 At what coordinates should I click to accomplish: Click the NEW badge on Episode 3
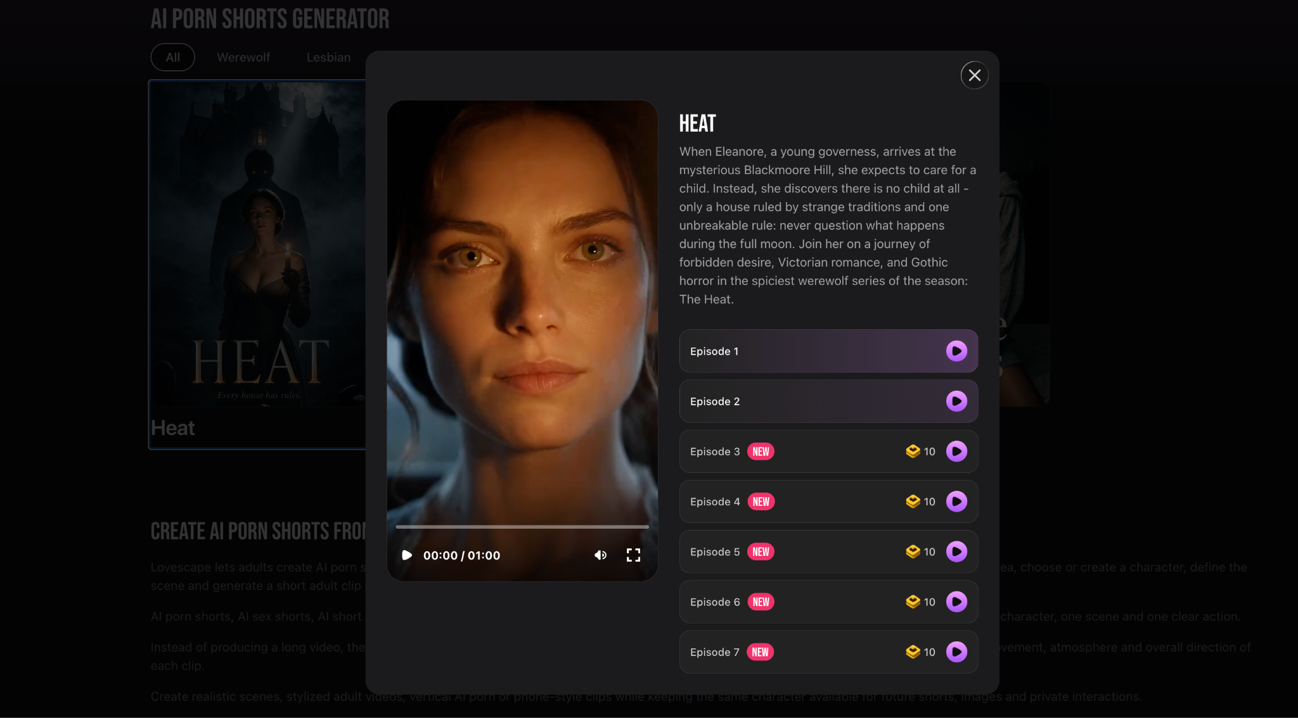(x=761, y=451)
